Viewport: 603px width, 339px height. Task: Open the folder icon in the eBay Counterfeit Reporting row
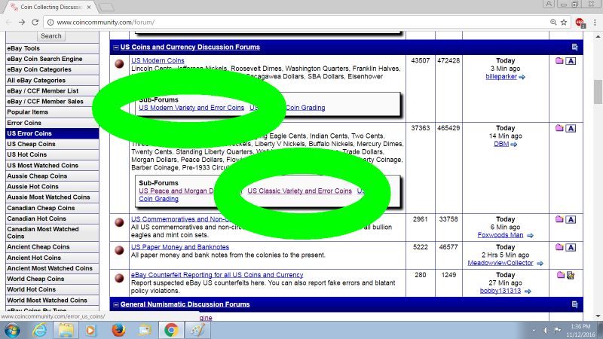click(x=560, y=275)
